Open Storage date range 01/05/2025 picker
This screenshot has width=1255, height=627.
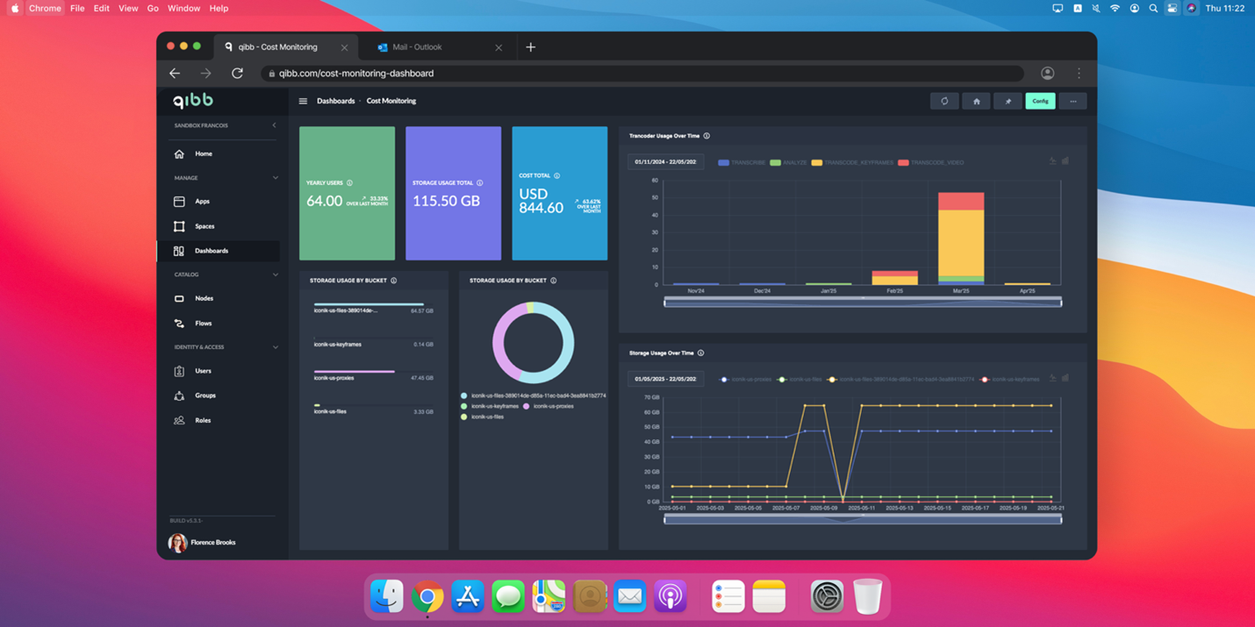pos(665,379)
